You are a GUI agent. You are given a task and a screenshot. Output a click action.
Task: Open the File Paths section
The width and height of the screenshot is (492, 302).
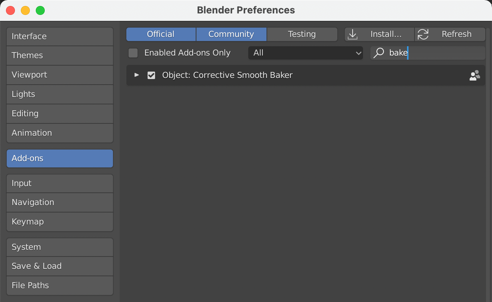[x=60, y=285]
